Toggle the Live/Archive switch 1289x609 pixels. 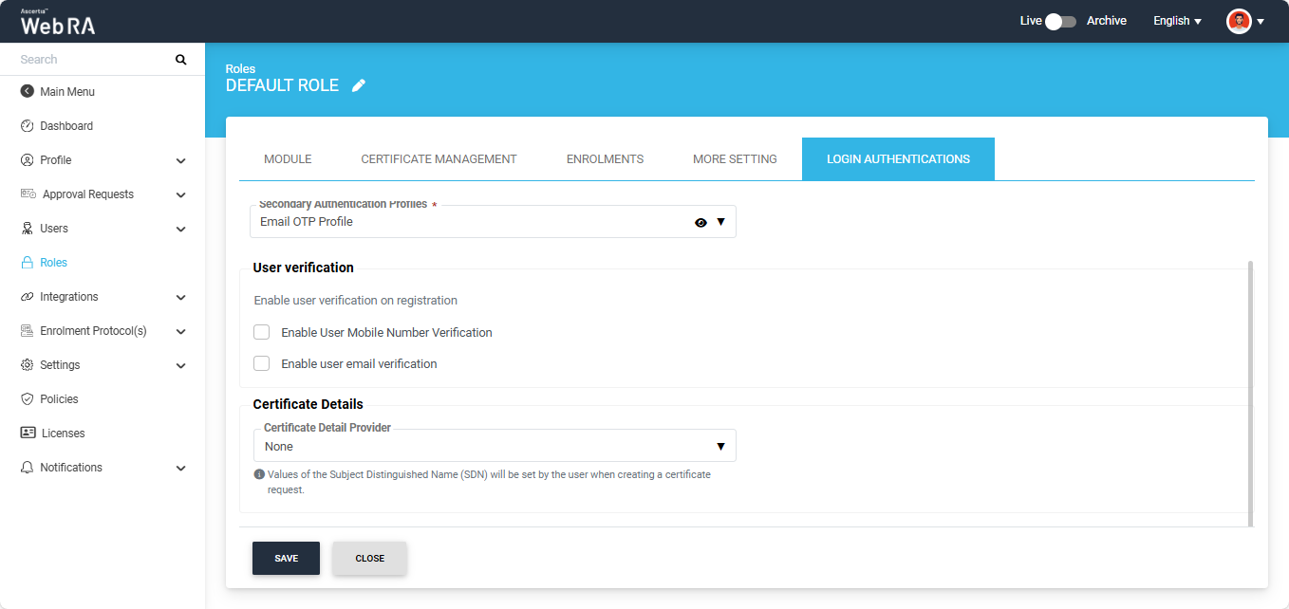point(1059,21)
